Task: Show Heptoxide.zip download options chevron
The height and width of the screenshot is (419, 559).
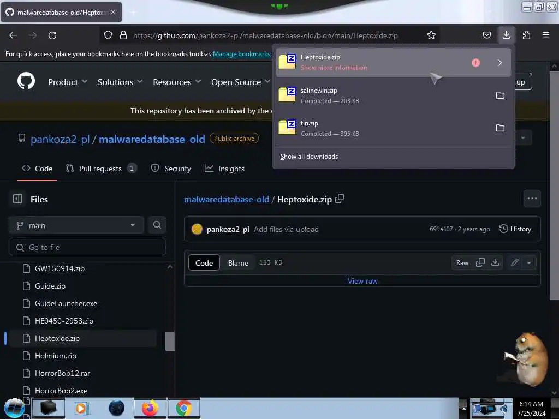Action: pos(500,63)
